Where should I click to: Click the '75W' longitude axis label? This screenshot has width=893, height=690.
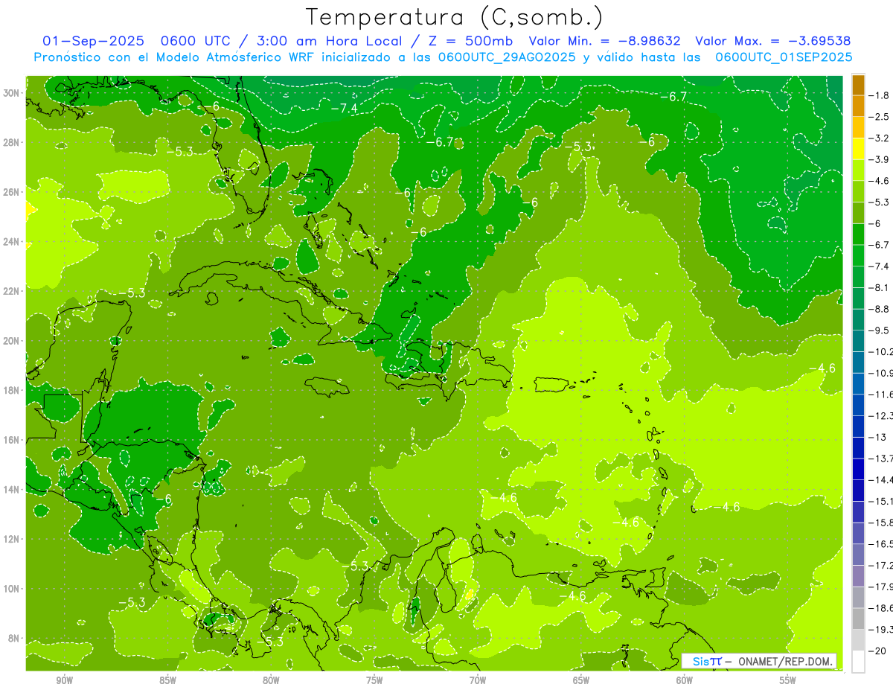tap(374, 680)
